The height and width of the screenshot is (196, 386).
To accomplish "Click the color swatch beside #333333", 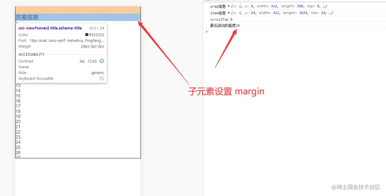I will tap(87, 35).
